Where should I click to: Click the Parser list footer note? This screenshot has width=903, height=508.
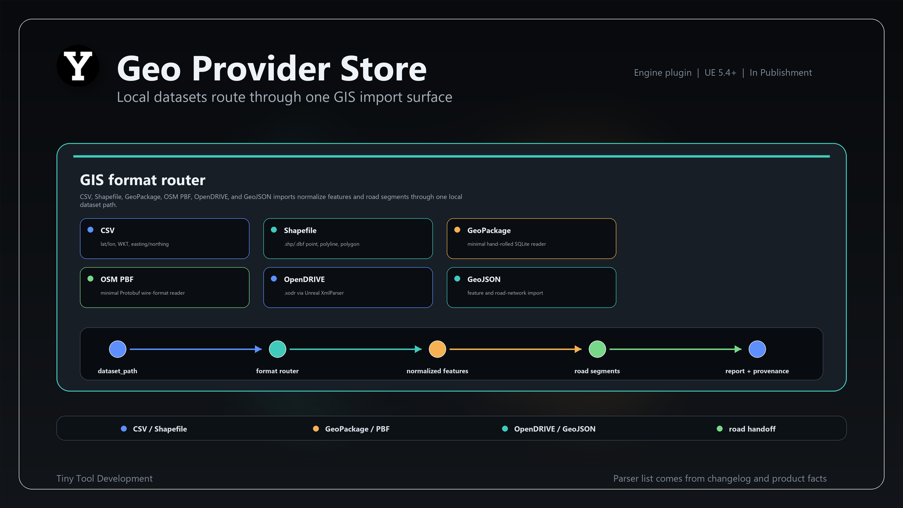720,478
